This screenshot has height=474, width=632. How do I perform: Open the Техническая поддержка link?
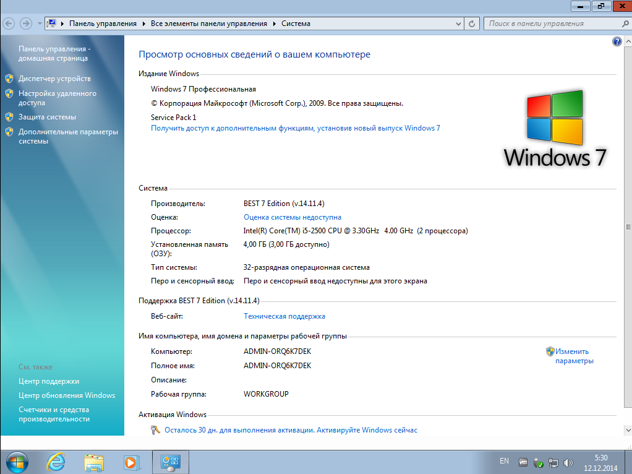pos(283,316)
